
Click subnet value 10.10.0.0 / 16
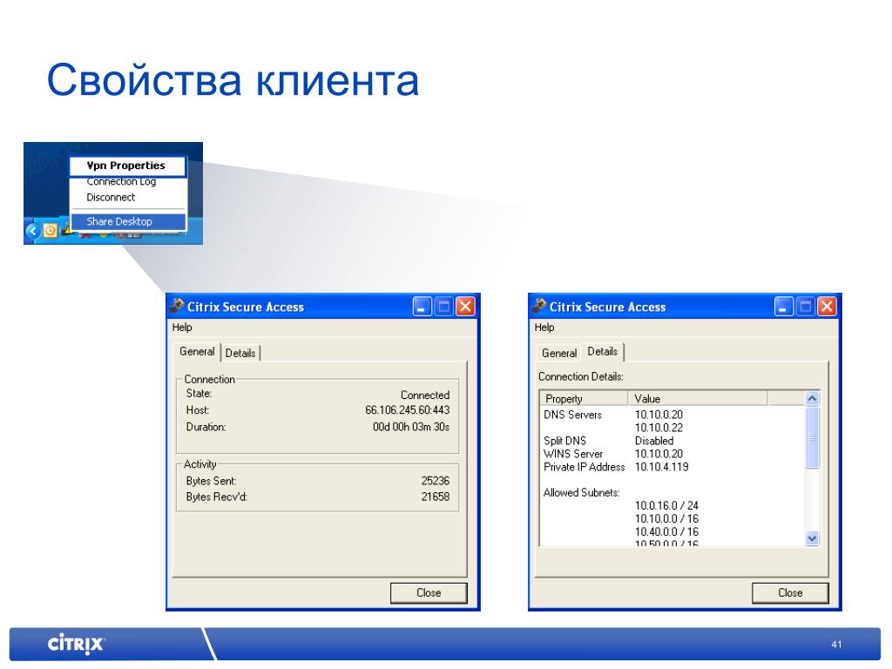[x=666, y=519]
